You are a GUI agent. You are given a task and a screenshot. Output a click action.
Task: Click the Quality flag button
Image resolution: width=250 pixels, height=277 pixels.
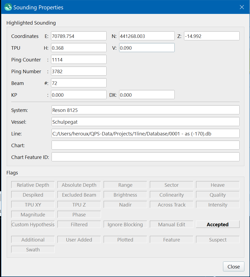pyautogui.click(x=218, y=195)
